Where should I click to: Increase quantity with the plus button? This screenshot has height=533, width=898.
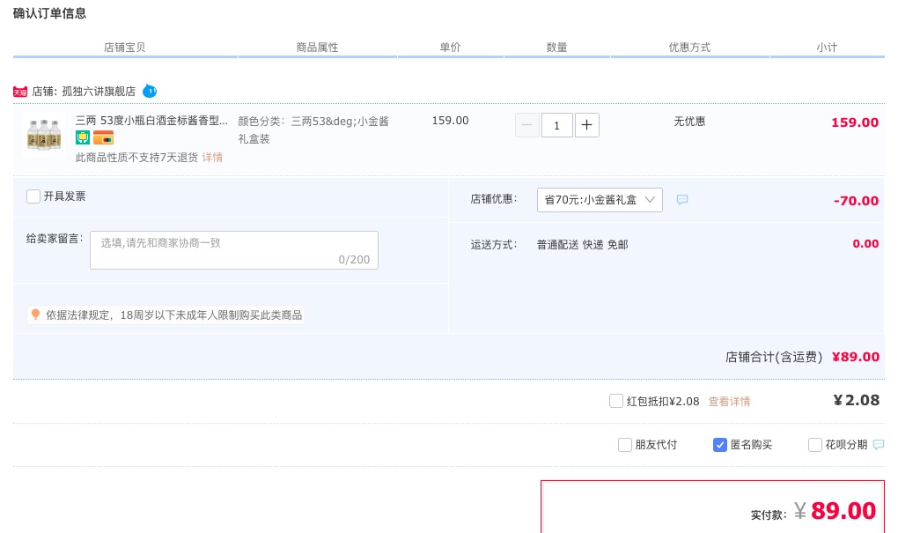tap(586, 125)
